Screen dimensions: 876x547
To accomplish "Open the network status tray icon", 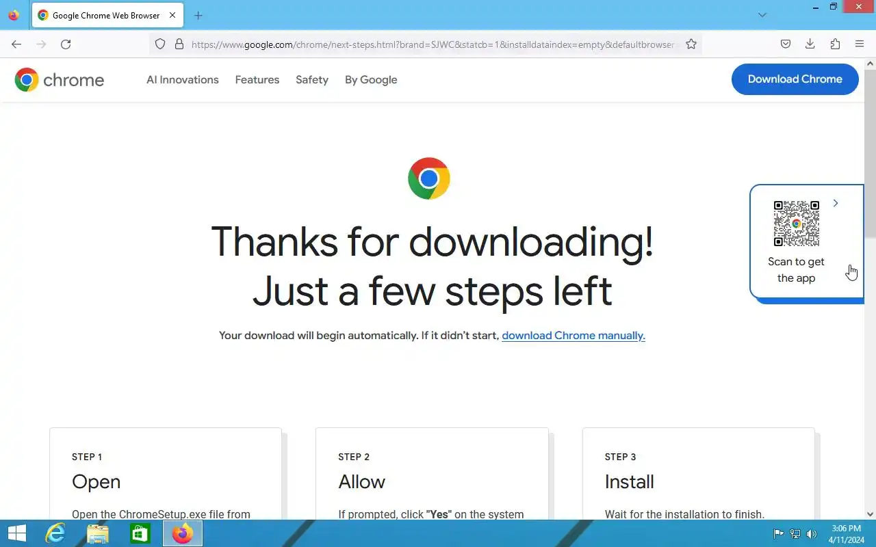I will tap(795, 534).
